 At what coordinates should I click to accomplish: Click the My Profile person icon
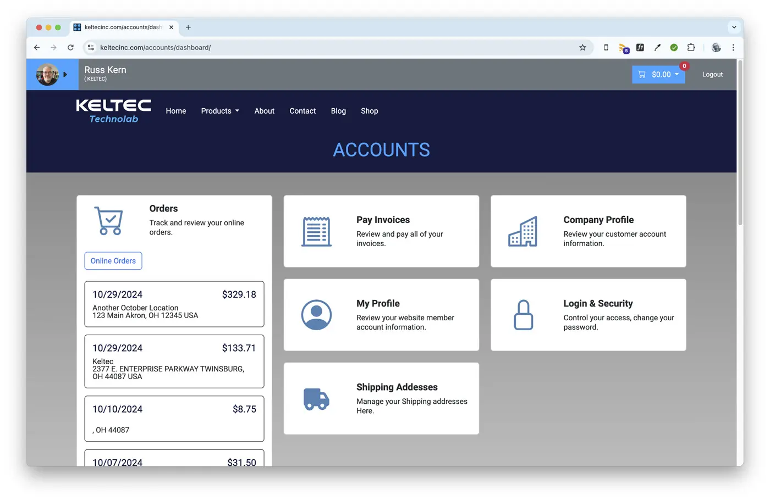316,315
